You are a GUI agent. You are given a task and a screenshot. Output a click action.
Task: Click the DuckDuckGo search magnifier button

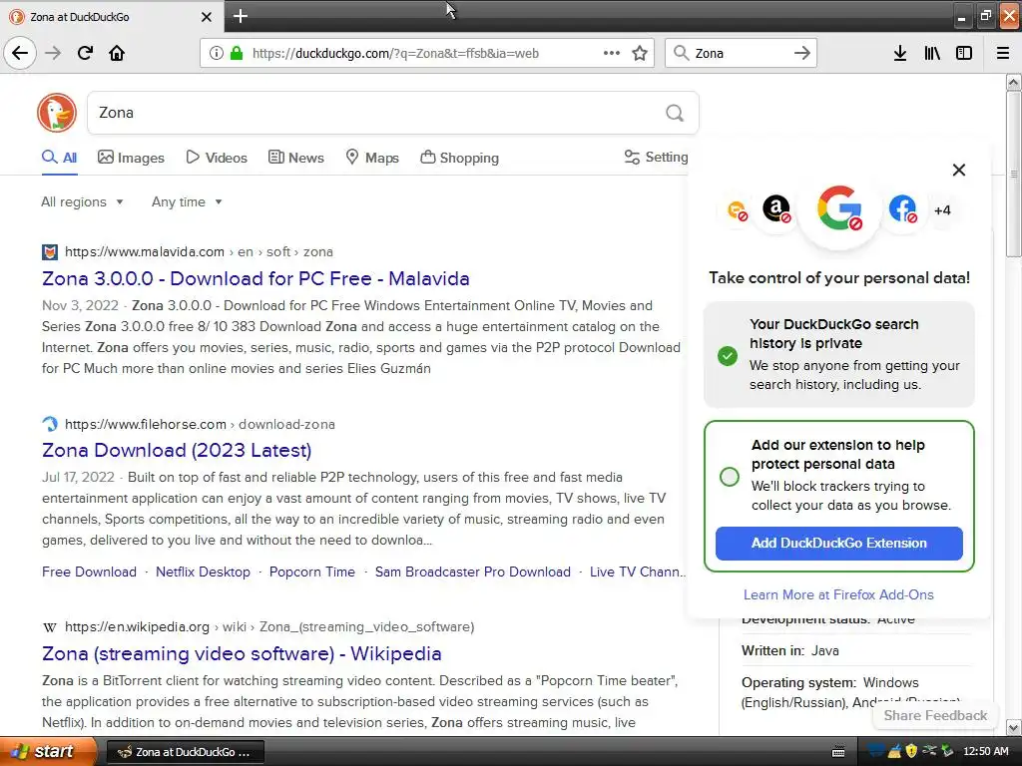tap(675, 113)
